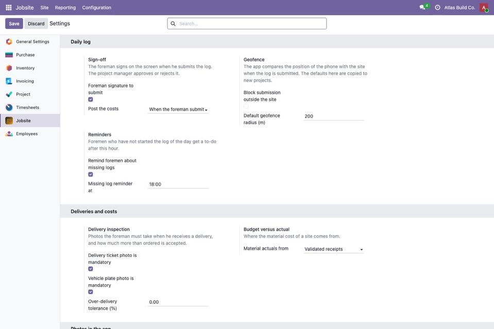Viewport: 494px width, 329px height.
Task: Click the Settings breadcrumb text
Action: point(60,23)
